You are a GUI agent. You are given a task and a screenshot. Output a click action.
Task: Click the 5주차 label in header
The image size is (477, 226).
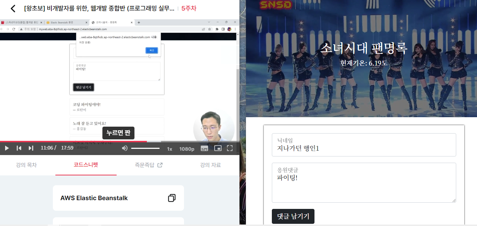click(189, 8)
